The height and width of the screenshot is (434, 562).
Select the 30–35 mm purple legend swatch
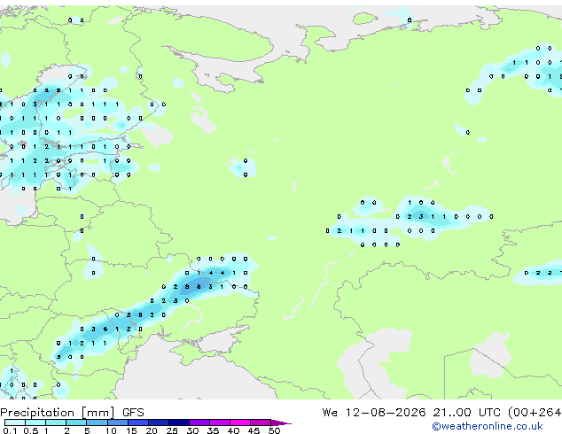(x=199, y=422)
